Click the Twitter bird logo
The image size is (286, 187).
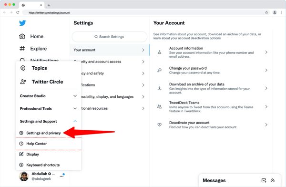pos(22,23)
